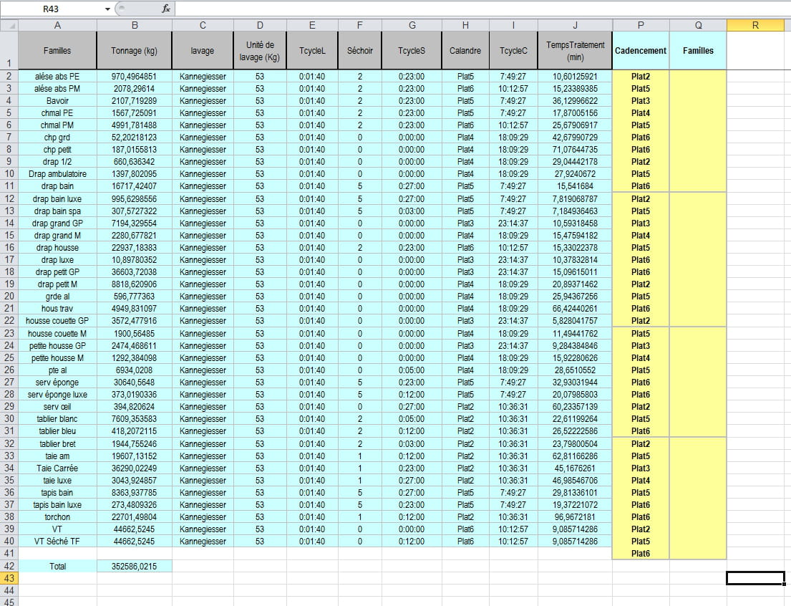This screenshot has height=606, width=791.
Task: Click Calandre 'Plat3' in drap grand GP row
Action: [465, 223]
